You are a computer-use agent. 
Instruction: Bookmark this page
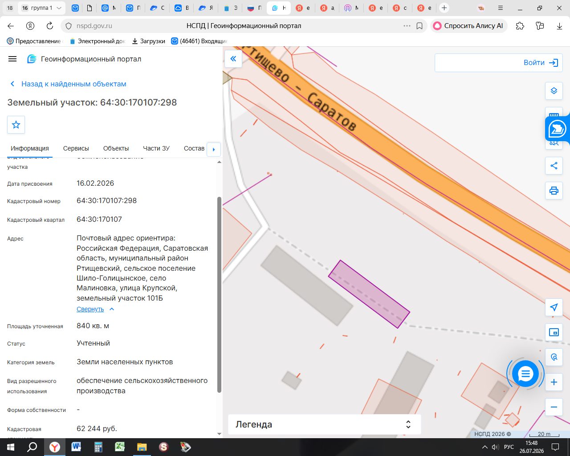click(419, 26)
